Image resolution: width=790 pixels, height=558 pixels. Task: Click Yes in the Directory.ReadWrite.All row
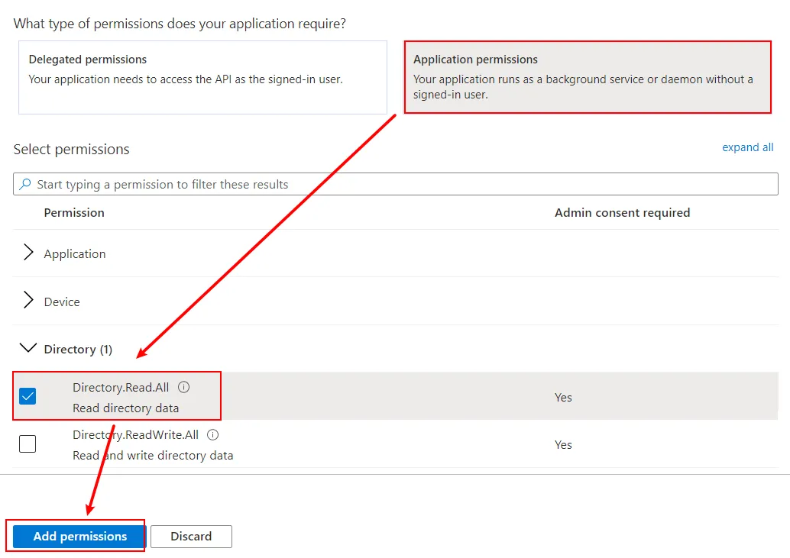point(563,445)
